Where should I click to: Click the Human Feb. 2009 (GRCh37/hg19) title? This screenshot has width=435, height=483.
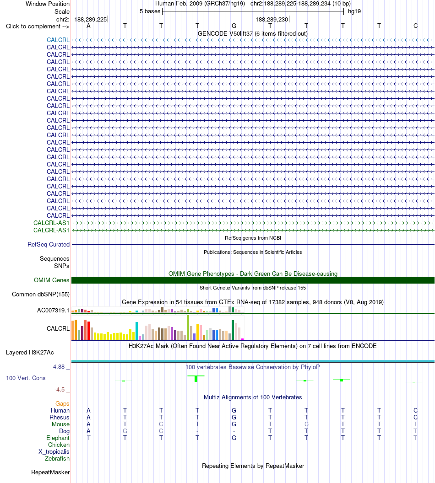click(x=200, y=4)
